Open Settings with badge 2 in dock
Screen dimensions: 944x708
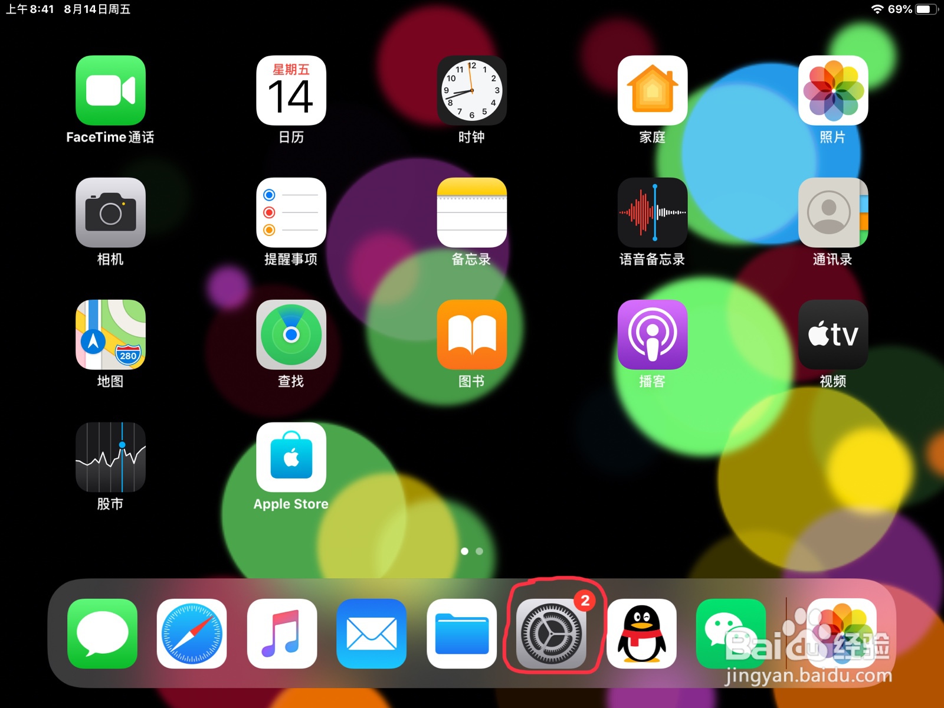click(x=551, y=634)
